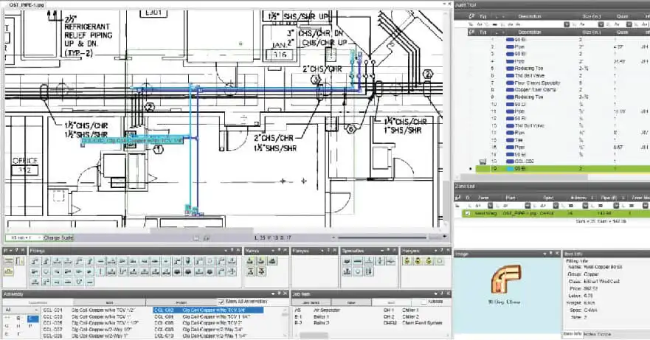Click the first valve icon in Valves panel
The image size is (650, 340).
click(250, 261)
